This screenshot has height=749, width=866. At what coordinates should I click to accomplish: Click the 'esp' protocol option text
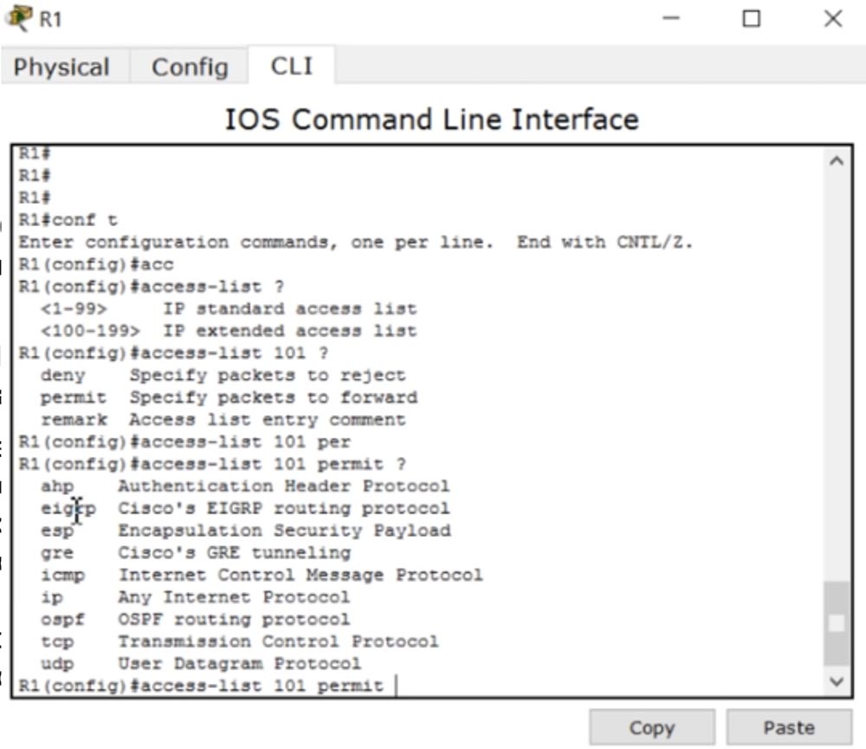tap(57, 531)
